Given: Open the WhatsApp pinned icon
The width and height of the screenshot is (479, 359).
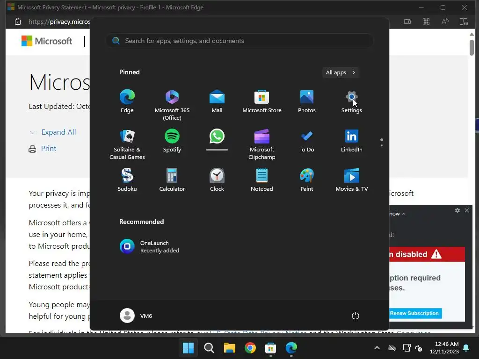Looking at the screenshot, I should (217, 136).
